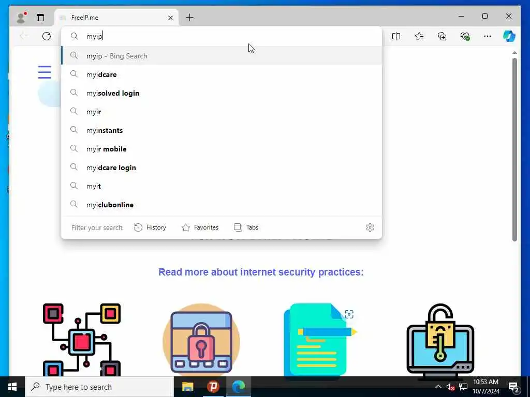
Task: Open the red P app on taskbar
Action: [x=213, y=387]
